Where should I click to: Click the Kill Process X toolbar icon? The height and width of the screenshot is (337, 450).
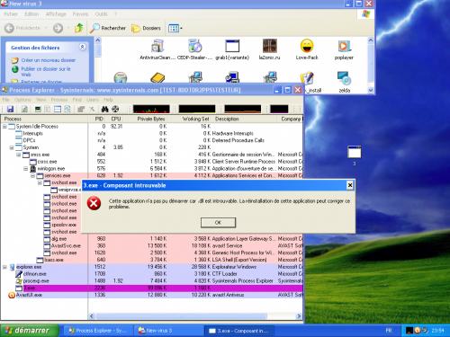click(x=92, y=109)
